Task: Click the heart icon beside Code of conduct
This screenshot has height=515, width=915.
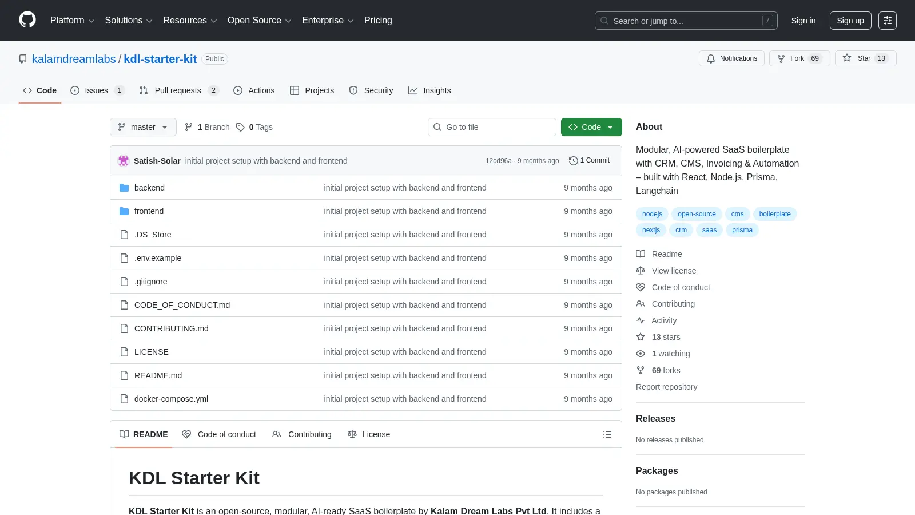Action: pyautogui.click(x=640, y=287)
